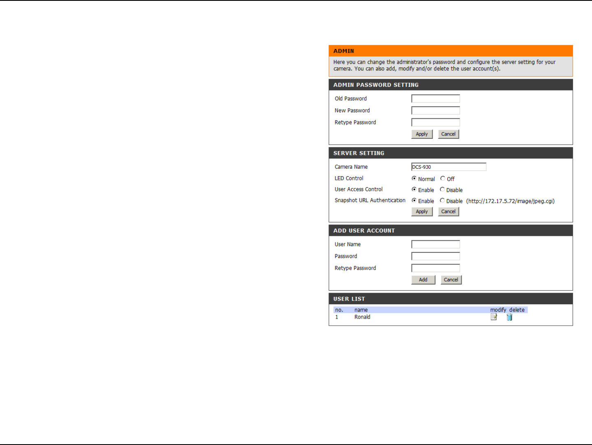The height and width of the screenshot is (445, 592).
Task: Select Normal for LED Control
Action: 414,178
